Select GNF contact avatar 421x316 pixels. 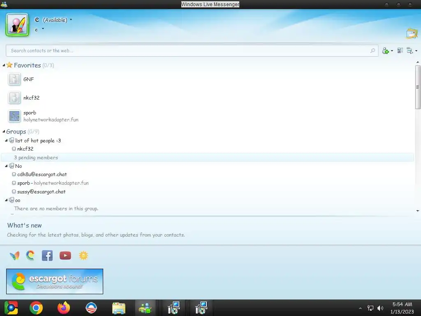[14, 79]
